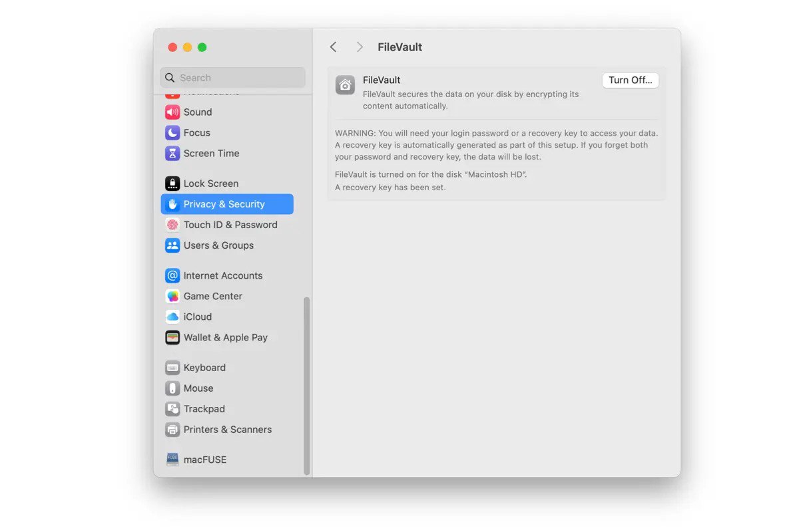Viewport: 799px width, 532px height.
Task: Click the FileVault house-lock icon
Action: coord(345,85)
